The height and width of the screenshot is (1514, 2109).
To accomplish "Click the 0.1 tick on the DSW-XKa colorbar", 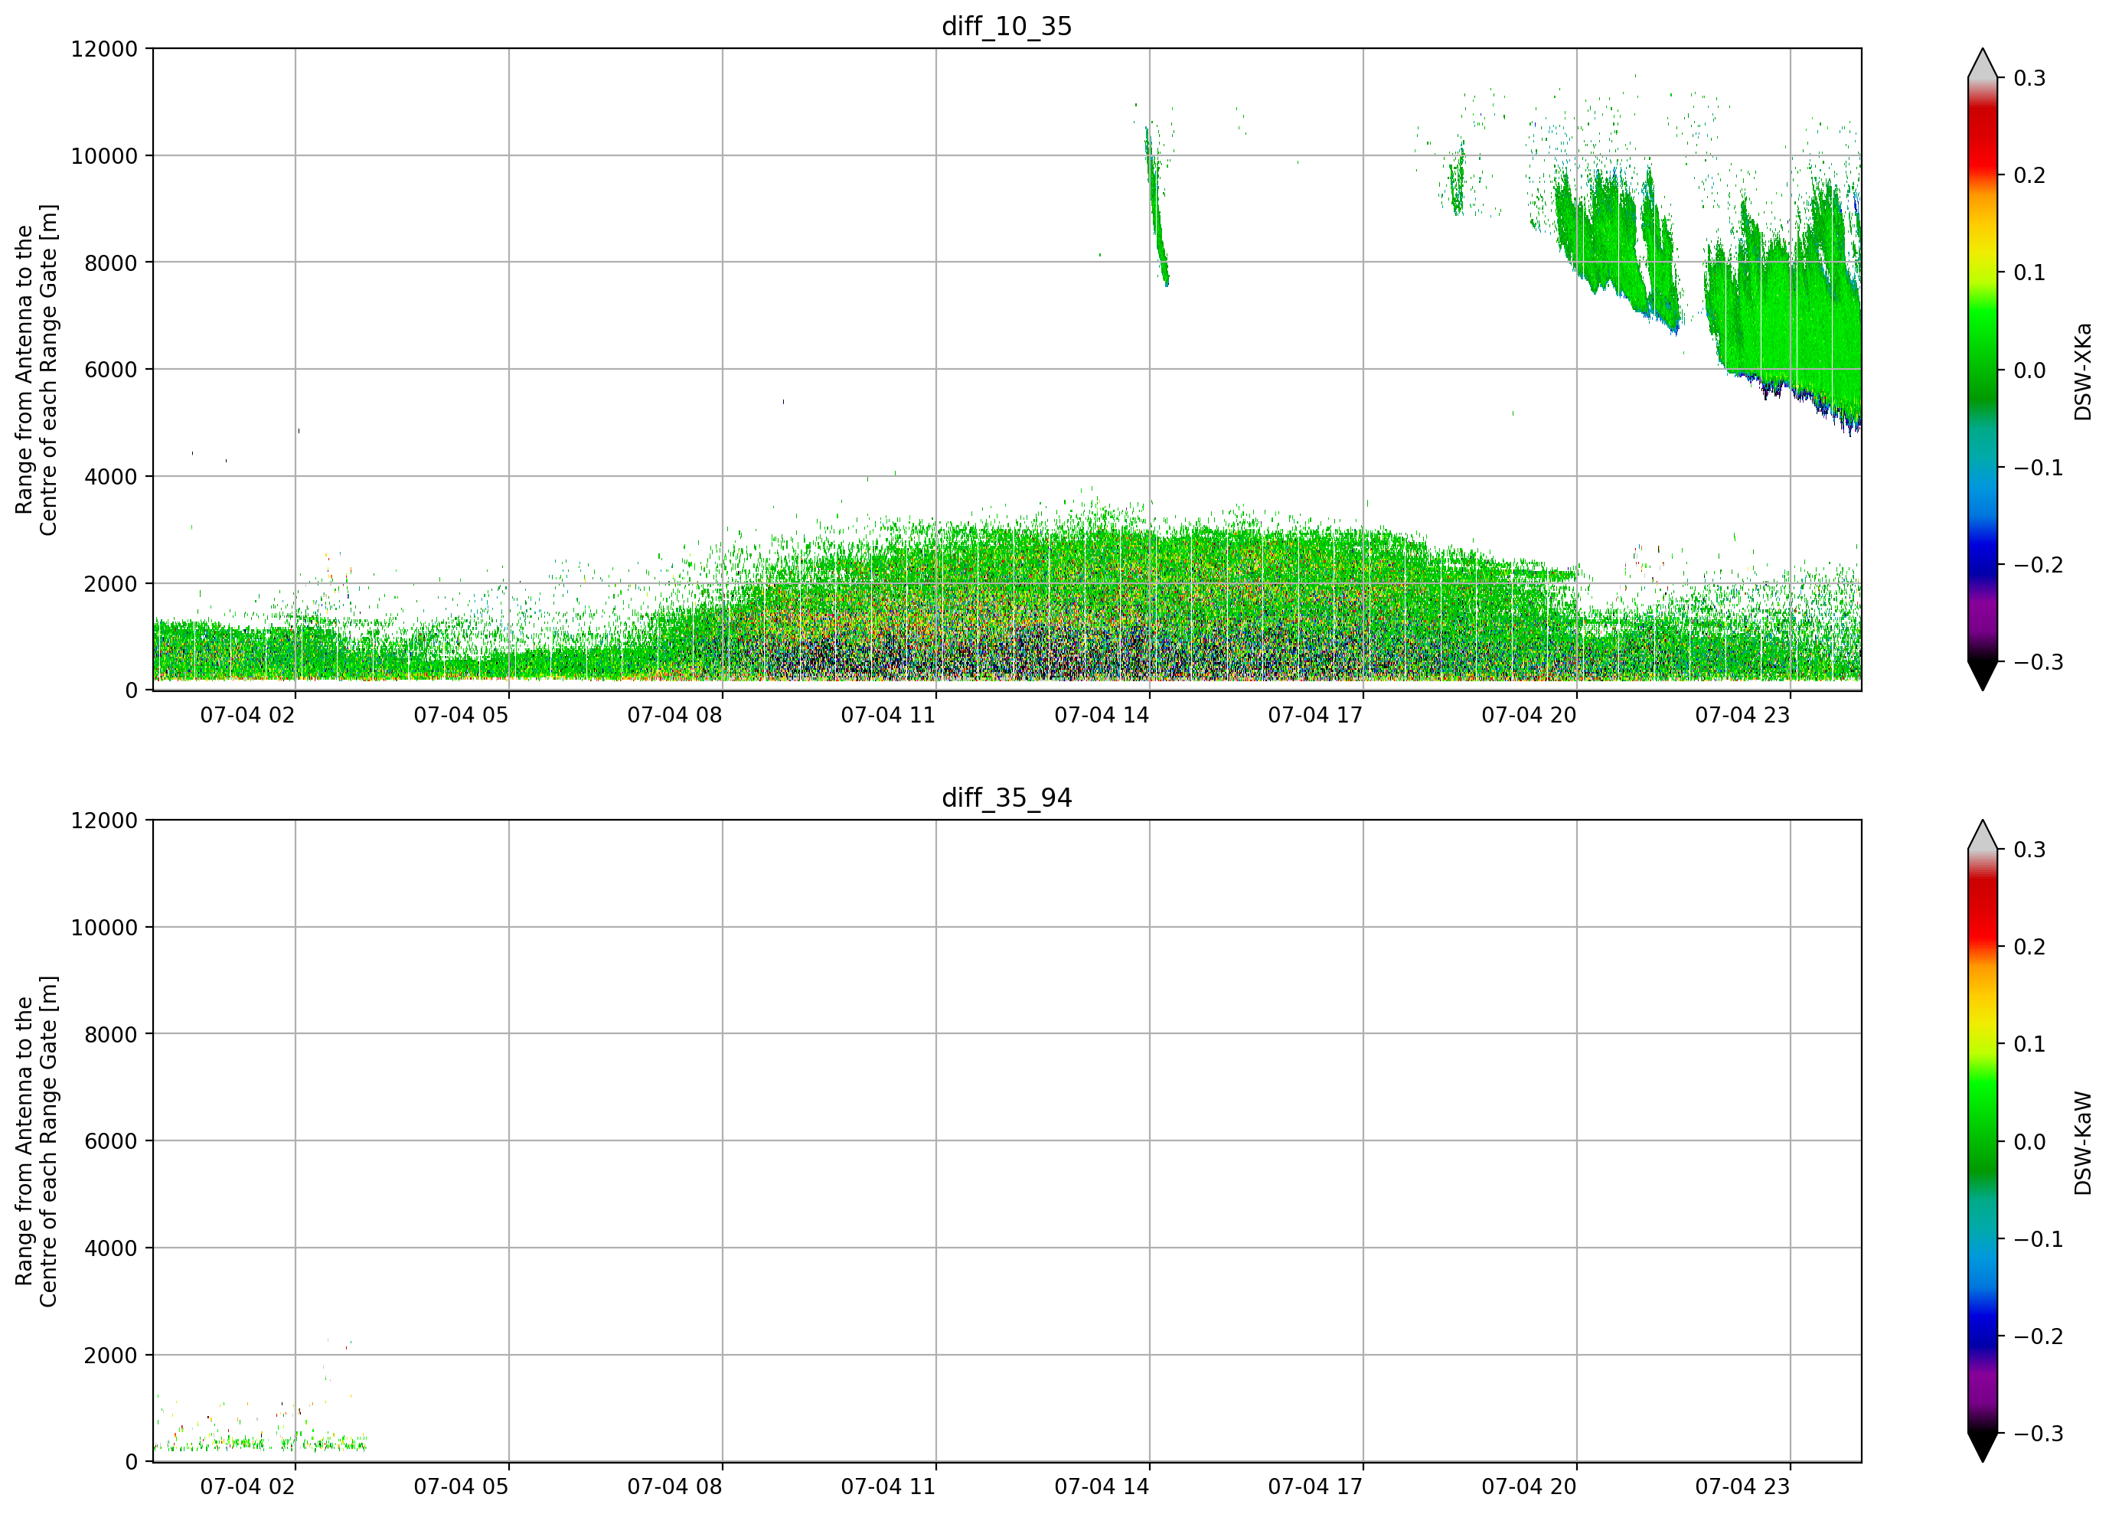I will click(x=2029, y=272).
